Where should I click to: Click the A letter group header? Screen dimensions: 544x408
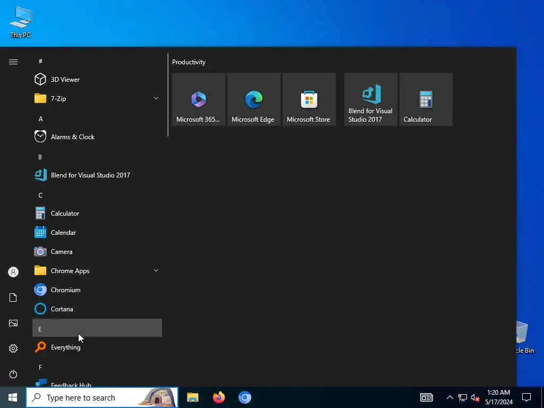97,118
